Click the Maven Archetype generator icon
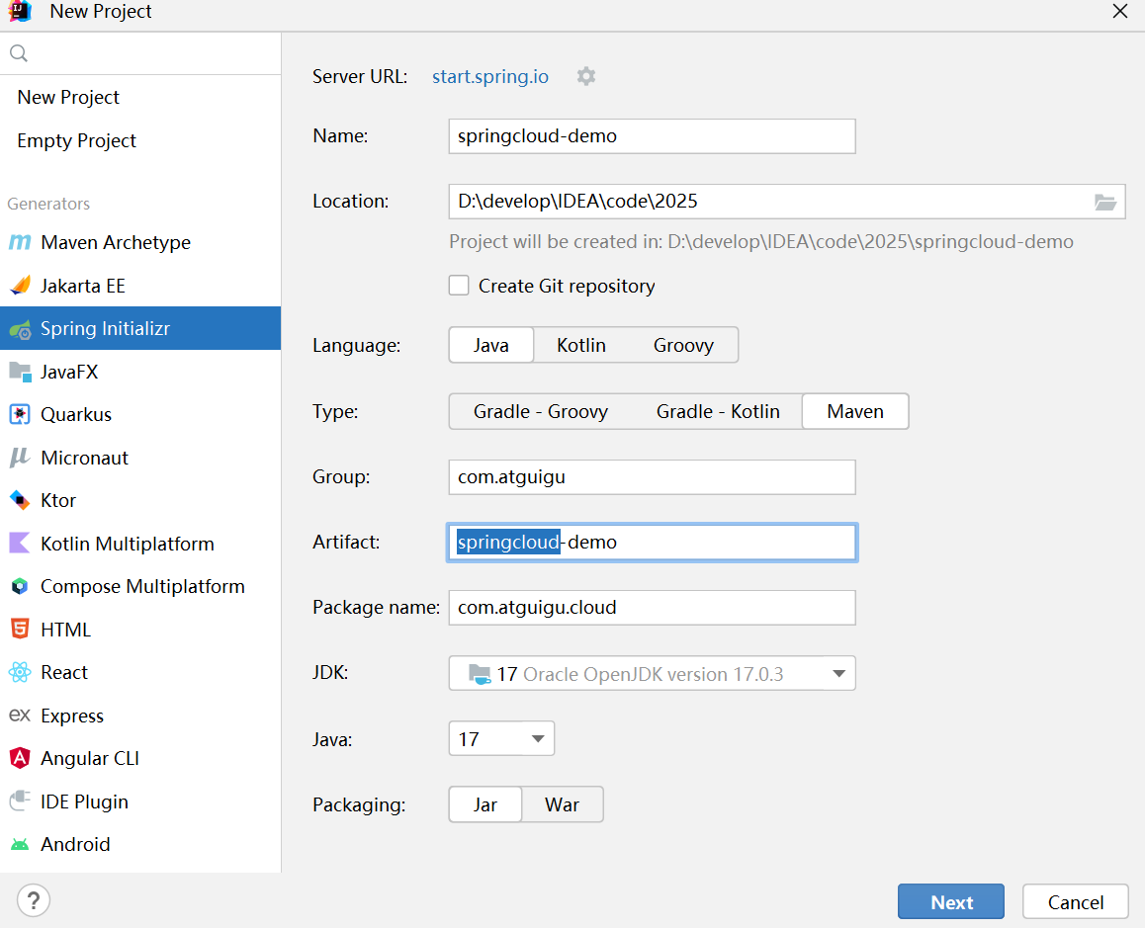This screenshot has height=928, width=1145. pos(20,242)
